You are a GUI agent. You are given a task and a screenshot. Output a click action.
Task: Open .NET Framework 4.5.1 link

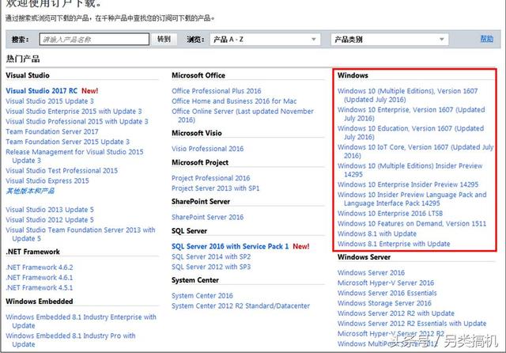coord(40,287)
